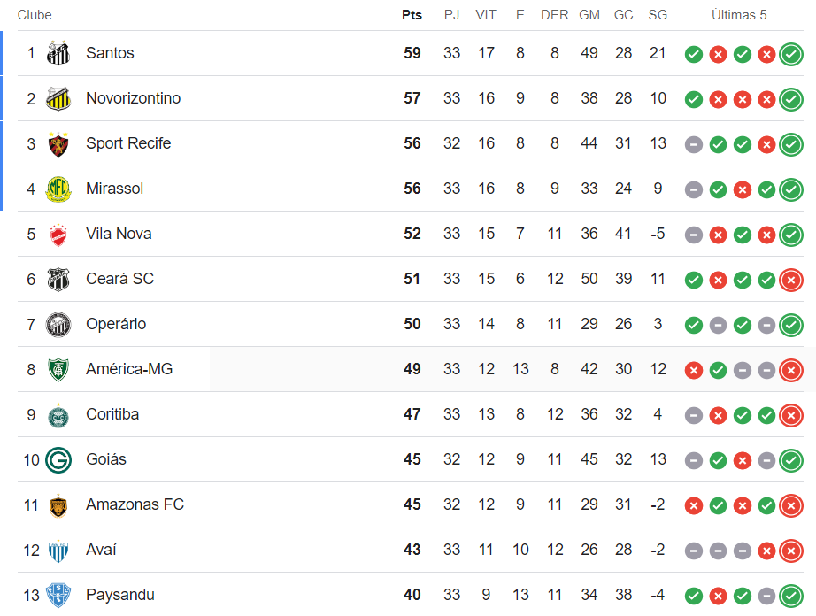
Task: Open the Operário team name link
Action: click(x=116, y=324)
